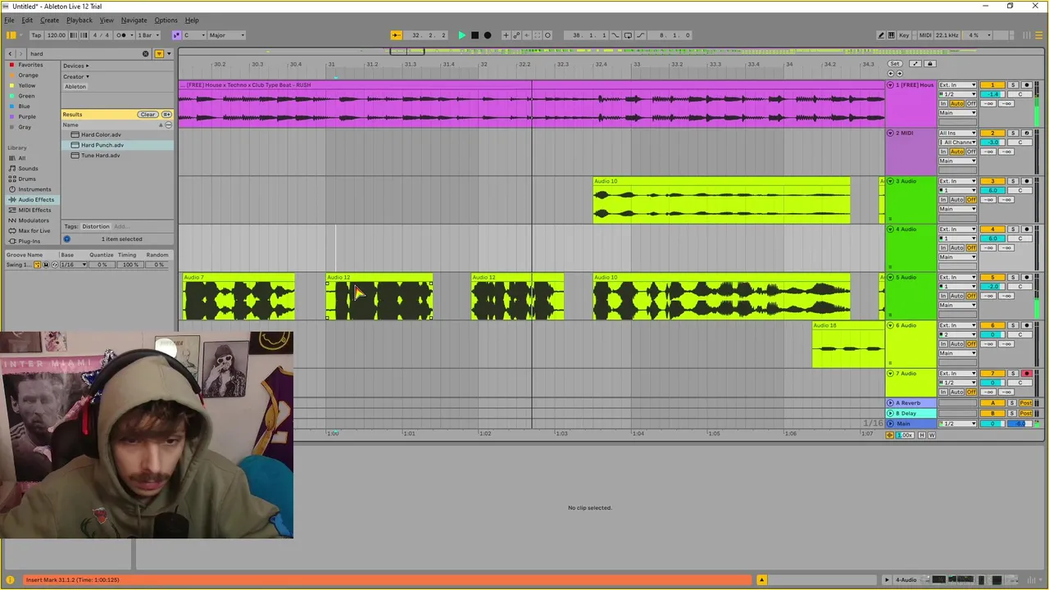Screen dimensions: 1049x590
Task: Click the Distortion tag
Action: 95,227
